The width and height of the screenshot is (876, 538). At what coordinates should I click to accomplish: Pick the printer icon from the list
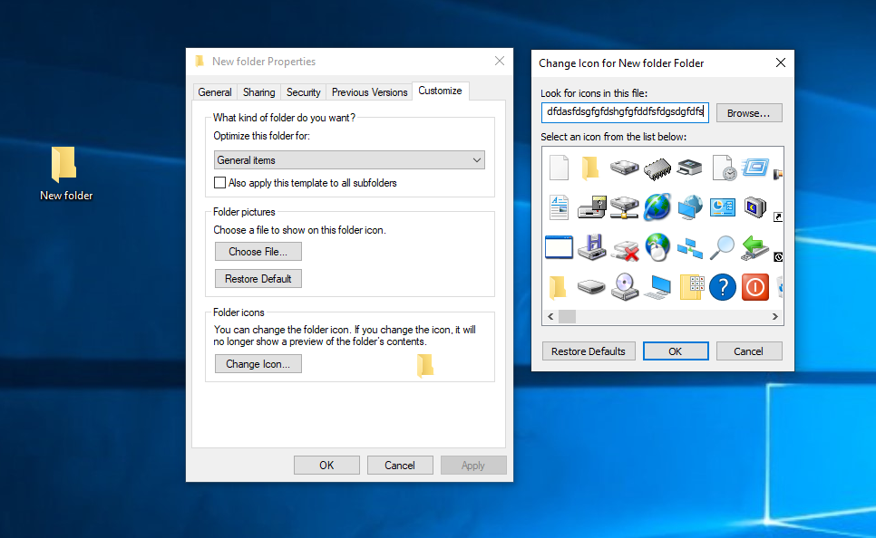click(688, 168)
